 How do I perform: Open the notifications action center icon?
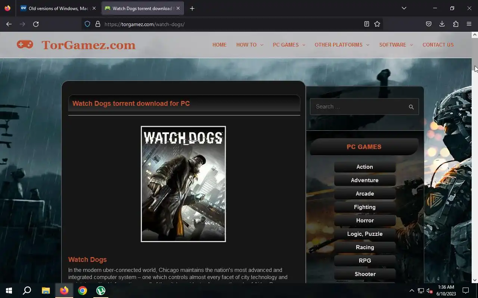pyautogui.click(x=466, y=291)
